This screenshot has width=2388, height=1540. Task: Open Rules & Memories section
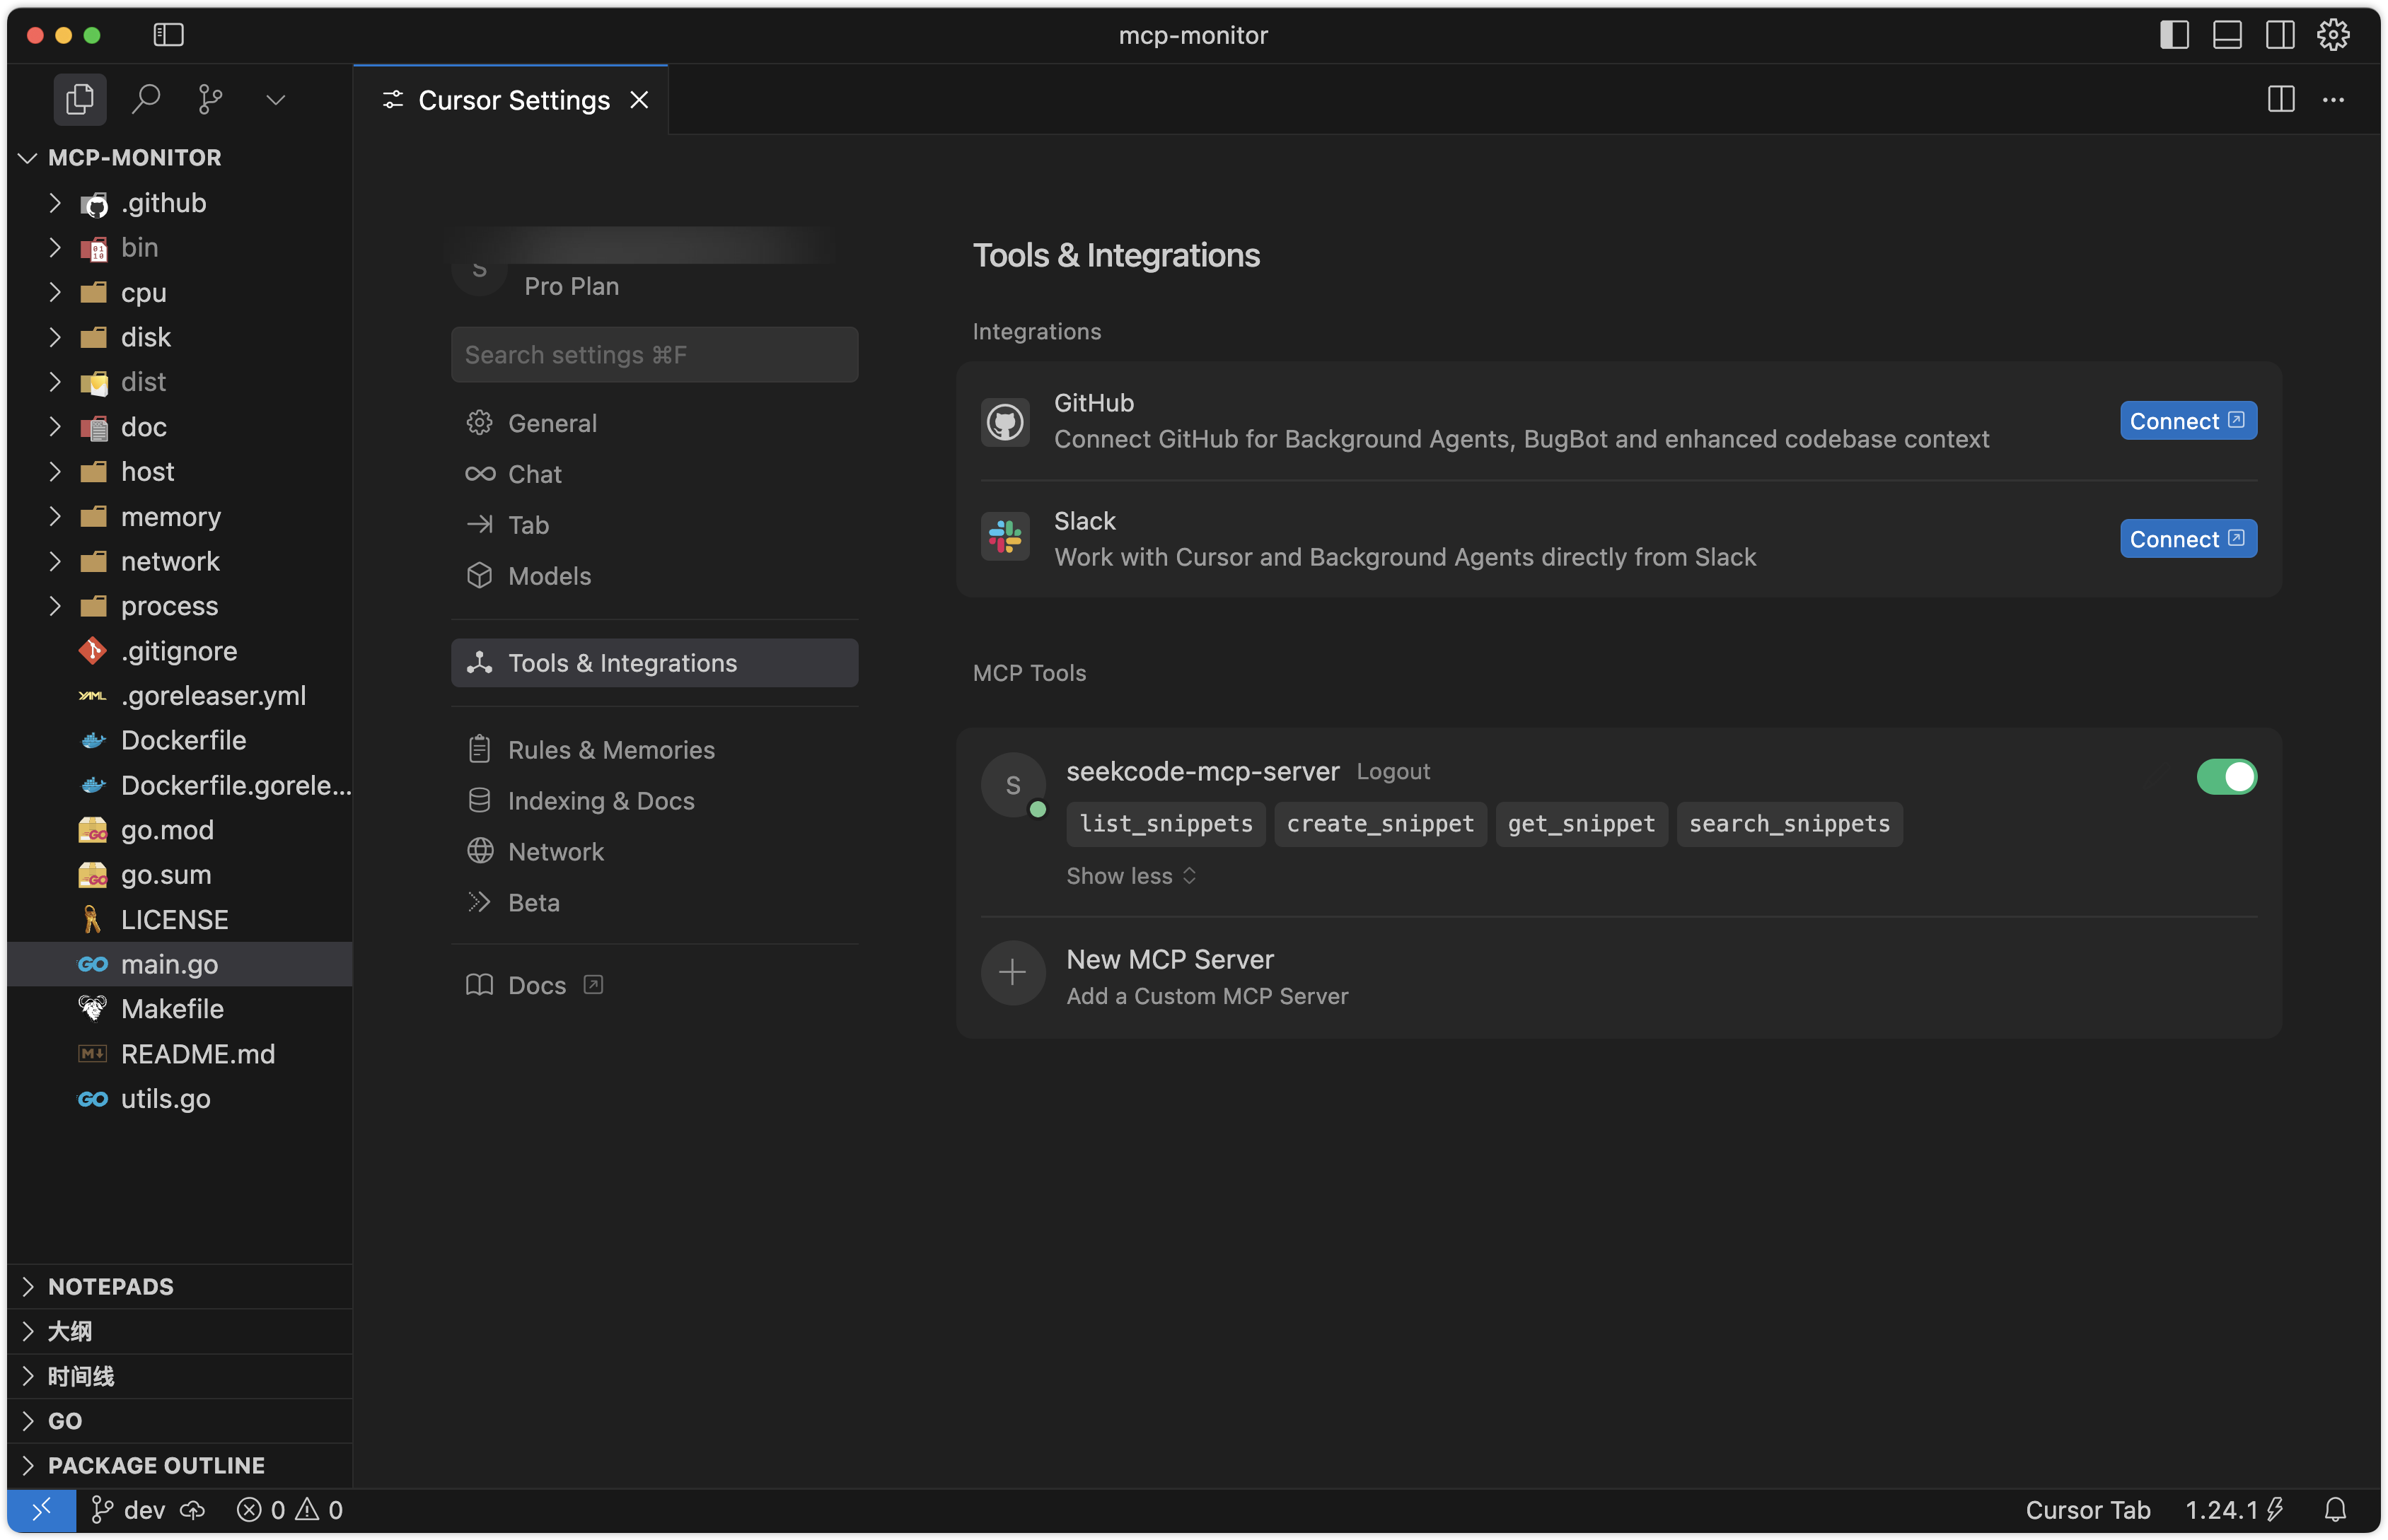tap(654, 750)
